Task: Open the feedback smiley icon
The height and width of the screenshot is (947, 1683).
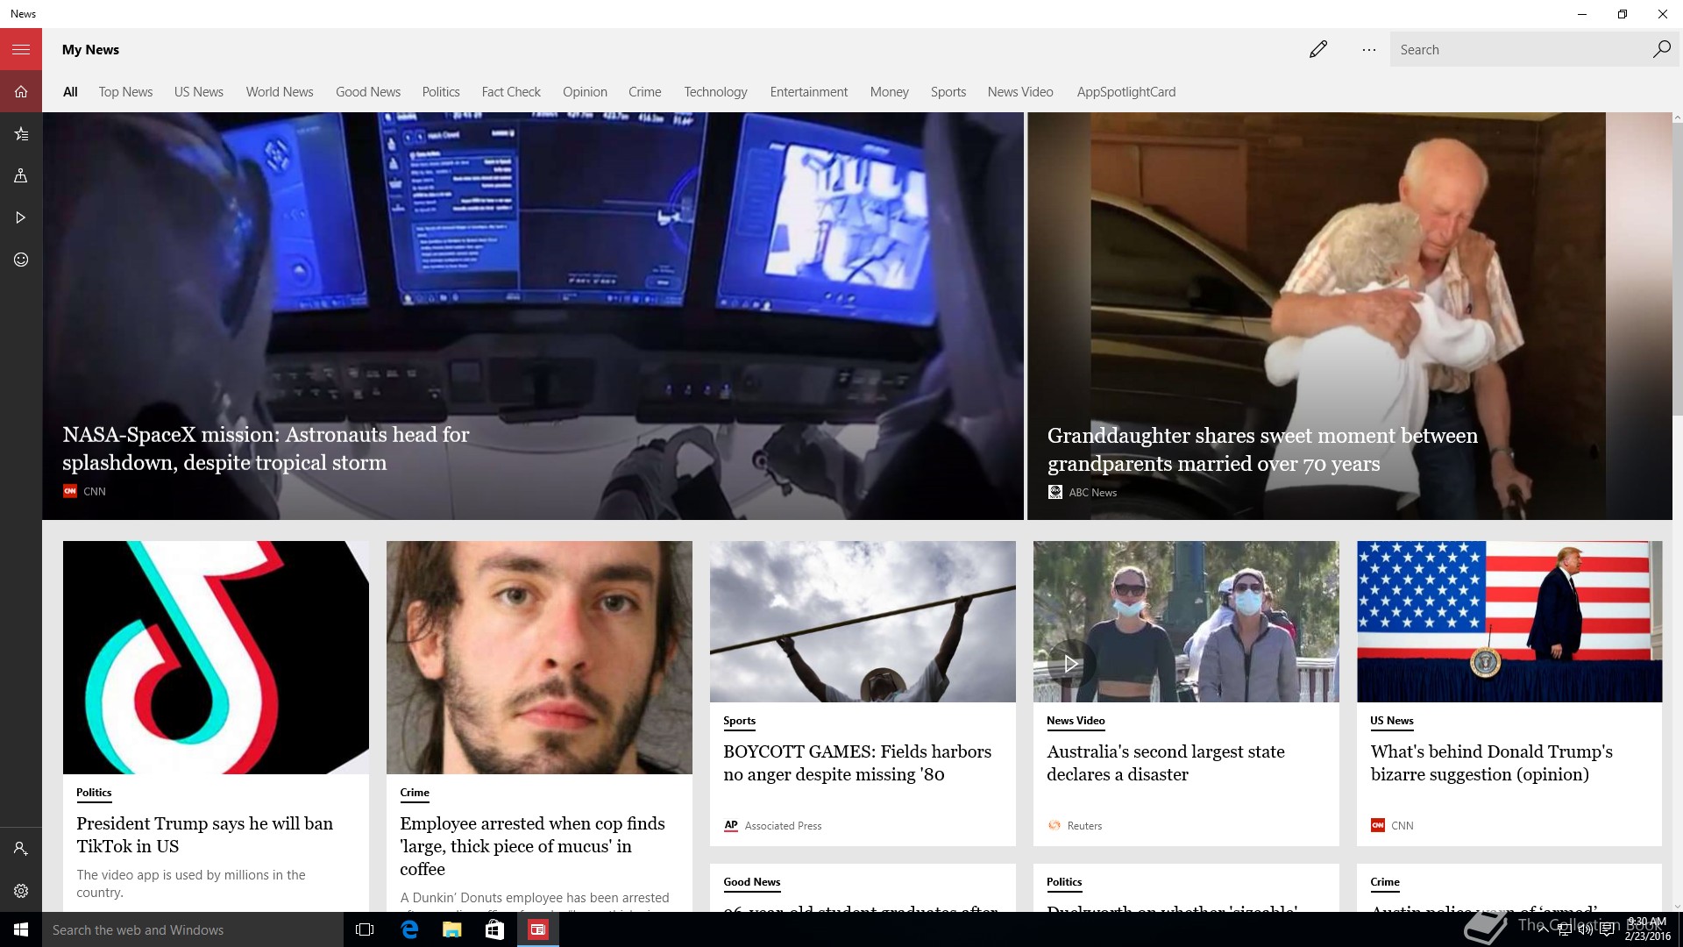Action: pyautogui.click(x=21, y=260)
